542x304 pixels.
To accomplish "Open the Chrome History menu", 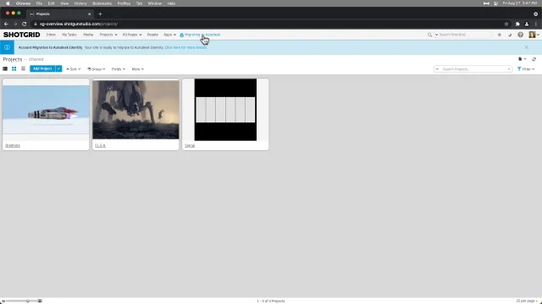I will 80,3.
